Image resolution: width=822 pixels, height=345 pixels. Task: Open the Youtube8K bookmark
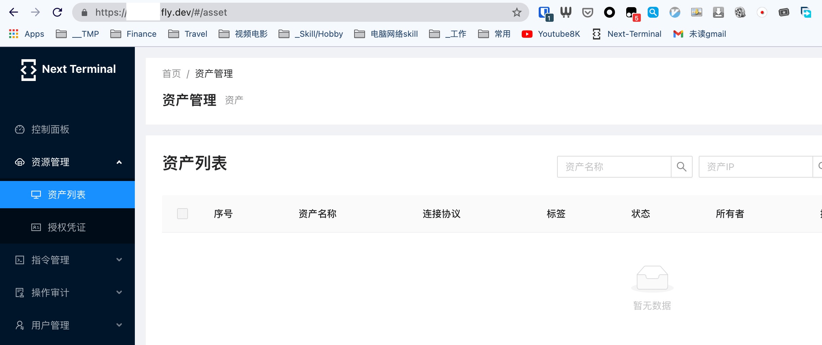point(551,34)
